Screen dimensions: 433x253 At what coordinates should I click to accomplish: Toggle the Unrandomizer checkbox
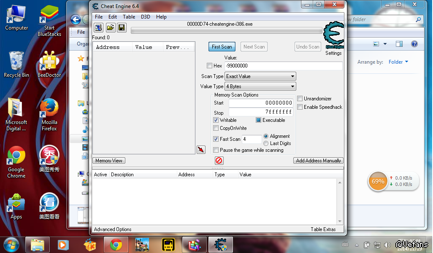(300, 99)
